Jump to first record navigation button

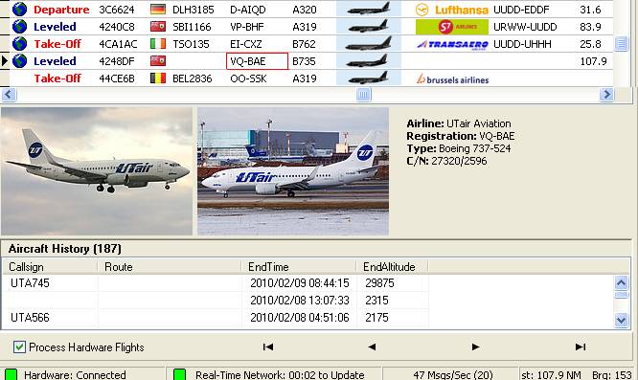tap(267, 346)
